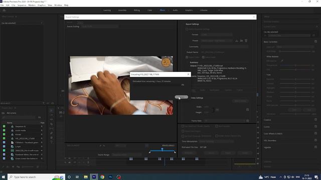This screenshot has height=180, width=321.
Task: Switch to the Assembly workspace
Action: click(x=122, y=10)
